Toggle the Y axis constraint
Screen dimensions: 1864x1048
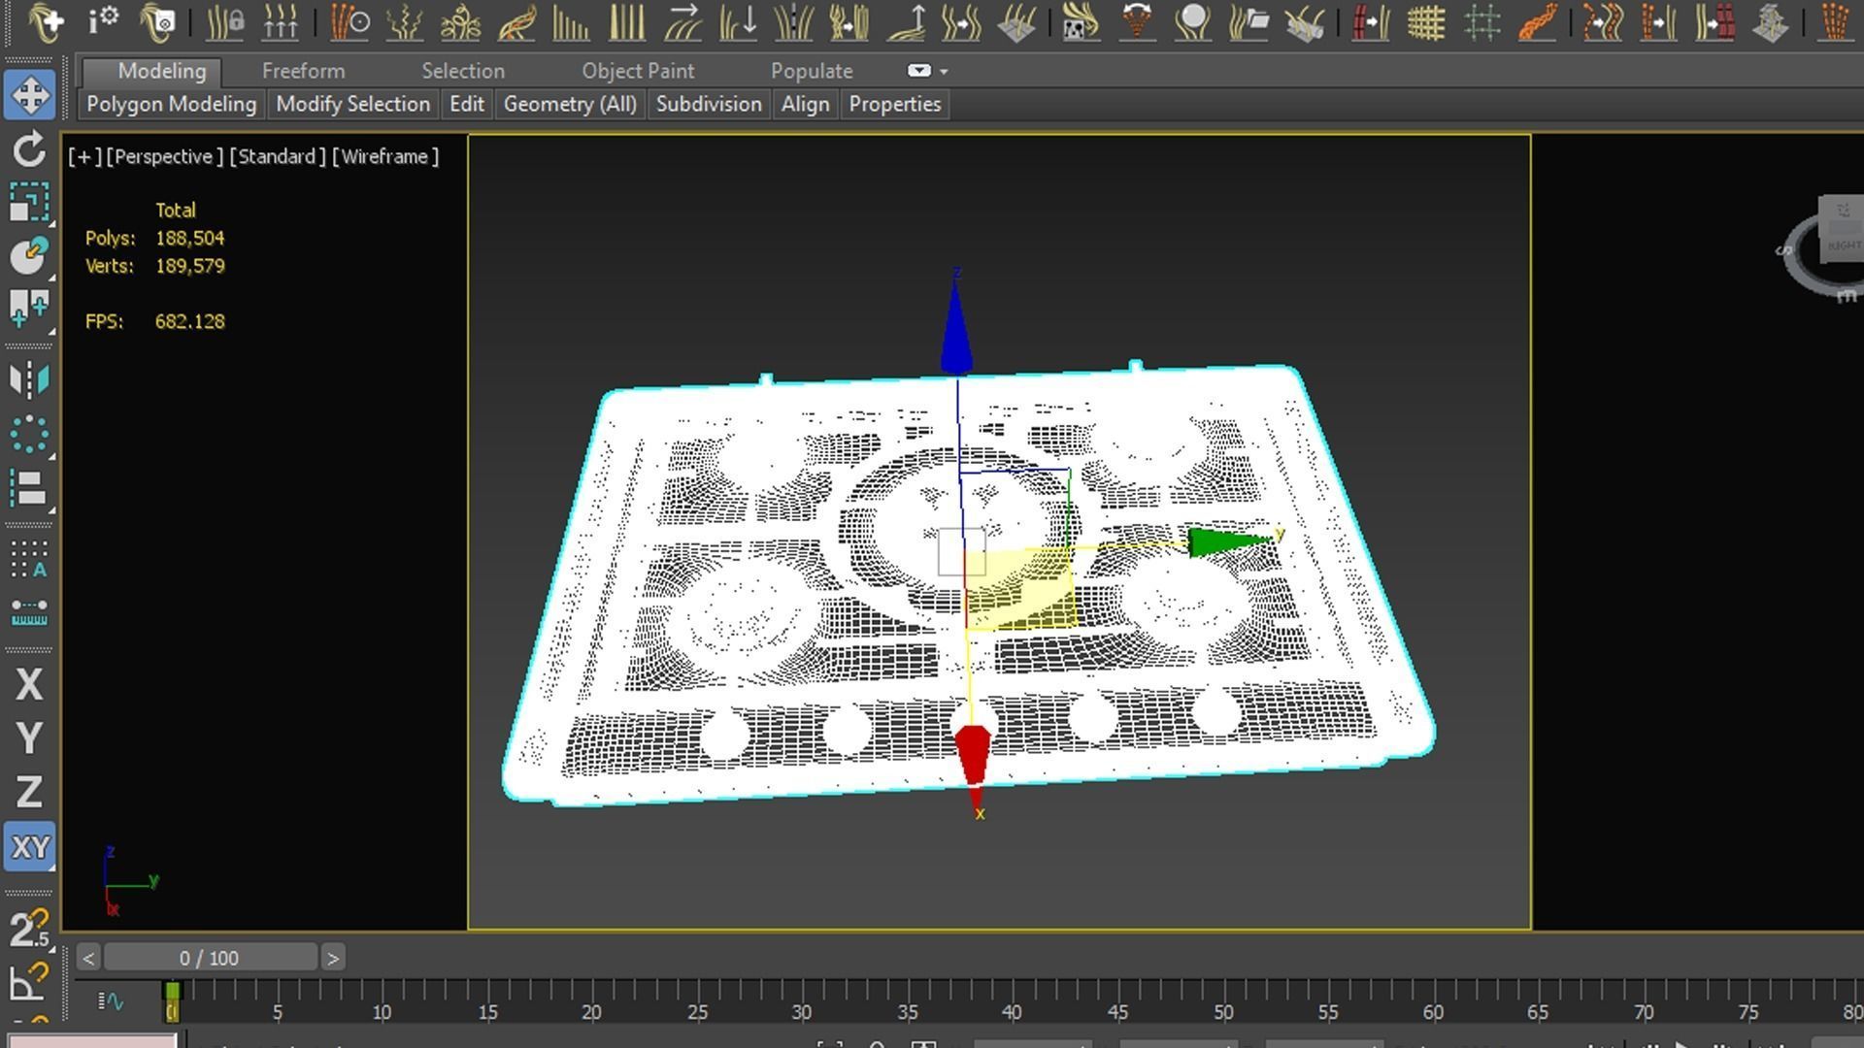[29, 738]
